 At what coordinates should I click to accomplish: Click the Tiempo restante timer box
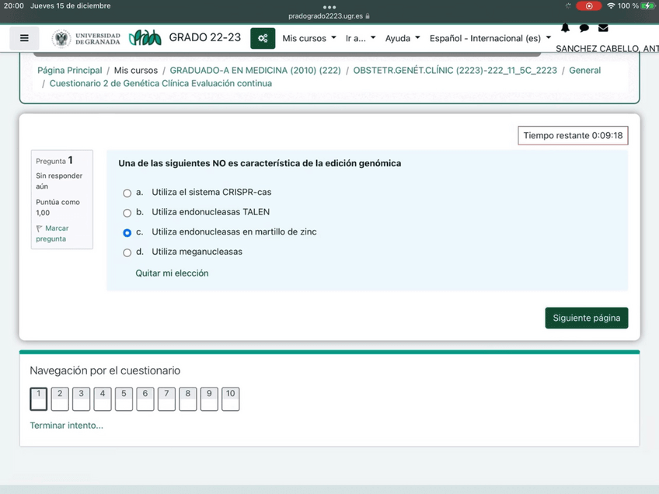(573, 135)
